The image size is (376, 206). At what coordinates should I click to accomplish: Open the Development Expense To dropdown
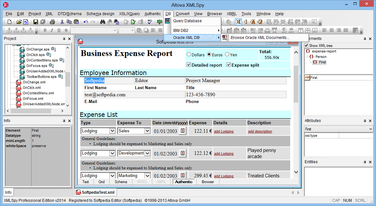coord(147,153)
